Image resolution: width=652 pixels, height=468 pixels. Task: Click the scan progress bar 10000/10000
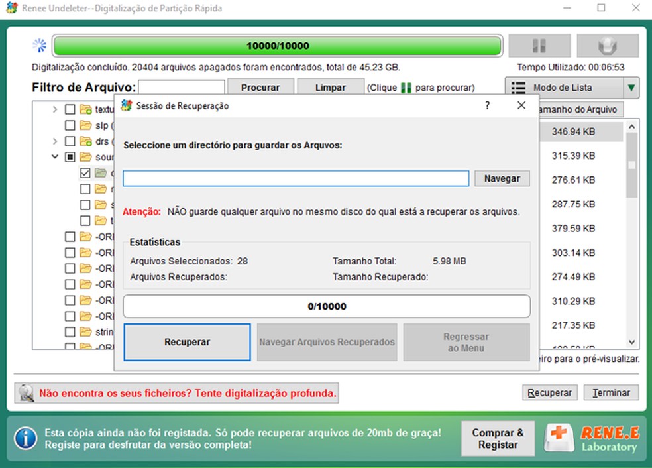tap(278, 46)
